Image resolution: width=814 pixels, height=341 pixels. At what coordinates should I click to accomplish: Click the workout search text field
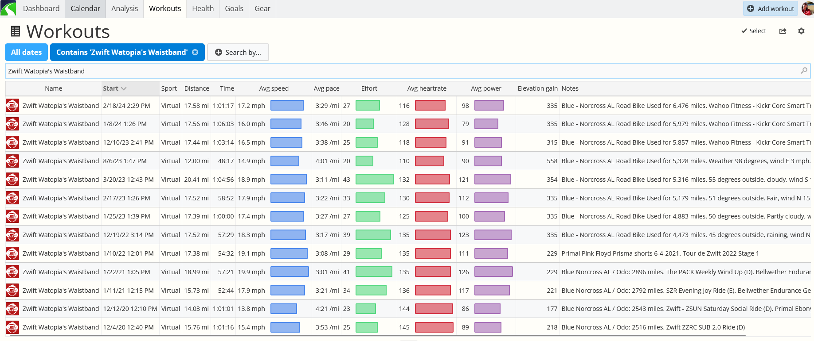coord(403,71)
